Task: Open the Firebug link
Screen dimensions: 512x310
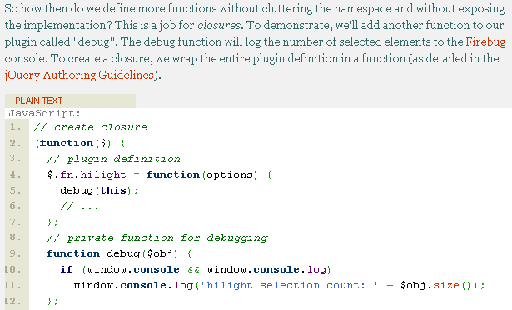Action: click(x=485, y=42)
